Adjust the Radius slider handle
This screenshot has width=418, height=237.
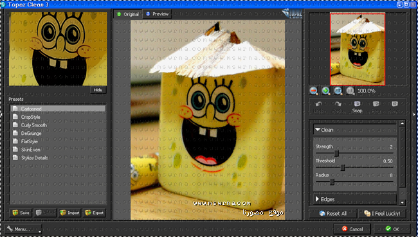point(332,182)
